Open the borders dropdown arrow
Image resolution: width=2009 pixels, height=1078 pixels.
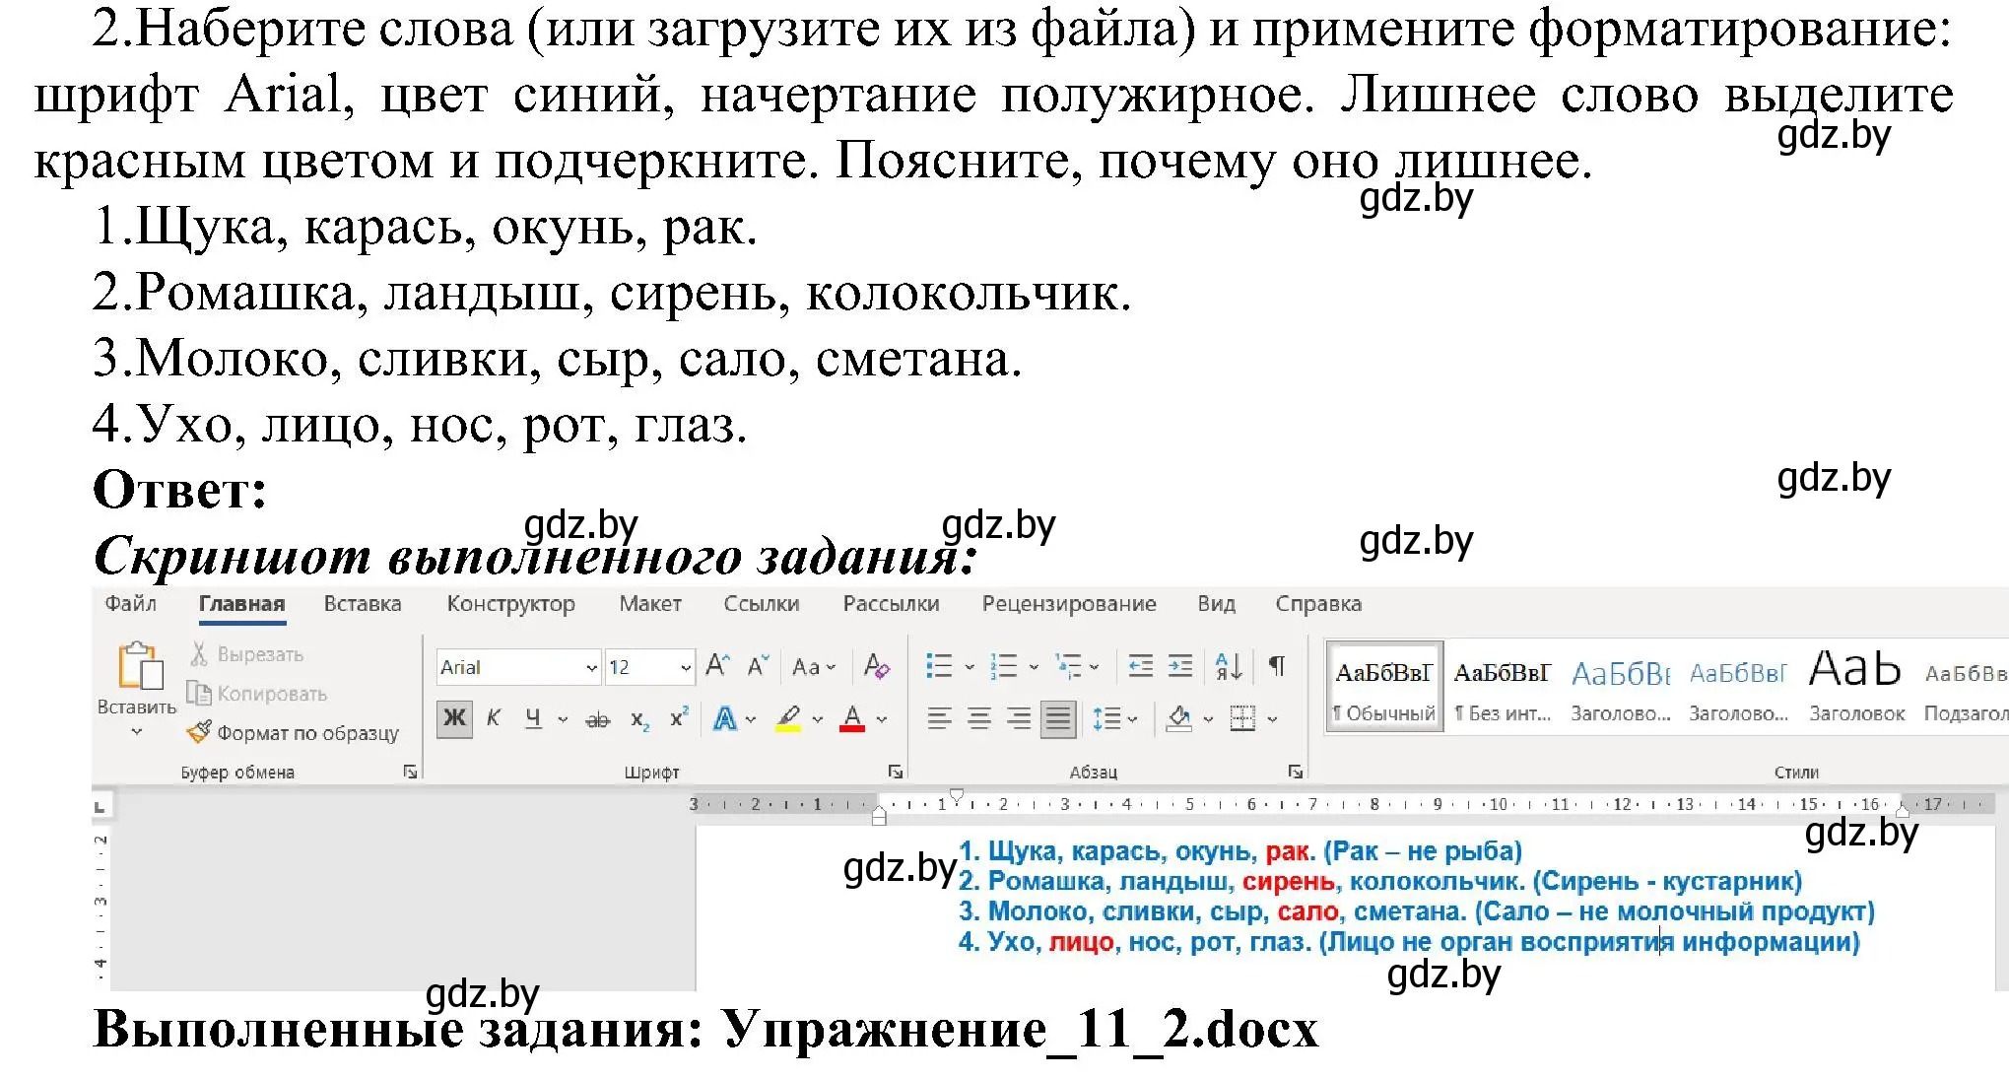point(1273,720)
